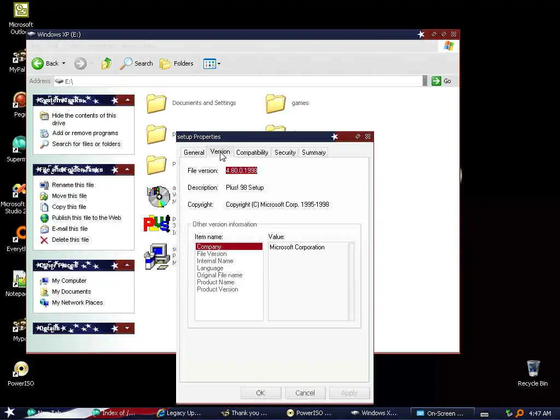Click the 4:47 AM taskbar clock

click(540, 413)
